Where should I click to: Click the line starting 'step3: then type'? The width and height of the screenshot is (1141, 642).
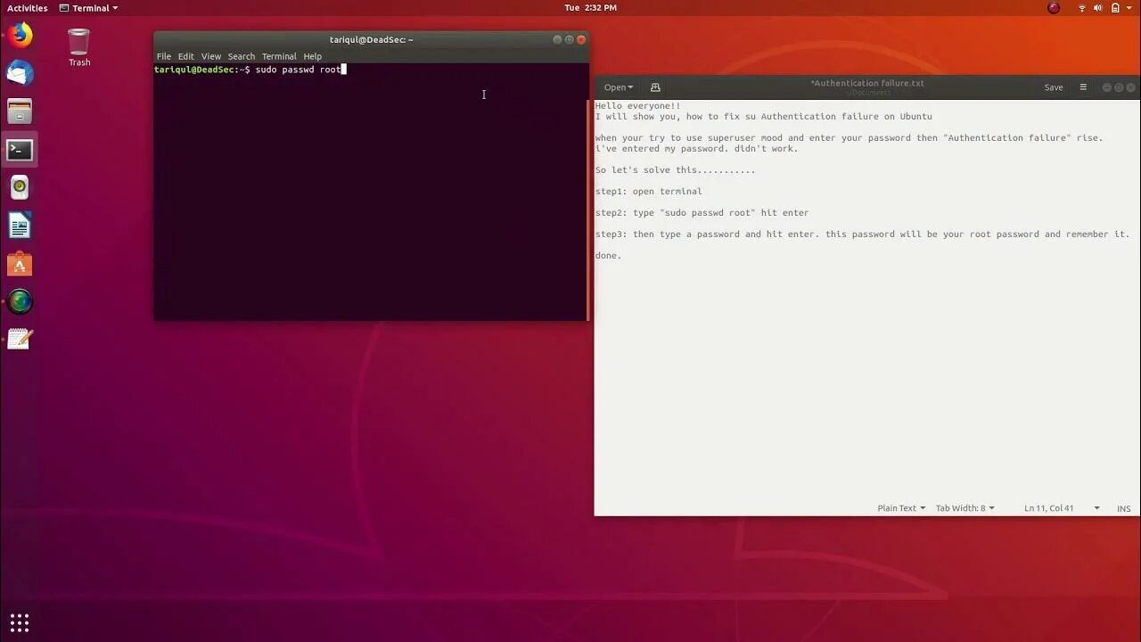click(862, 235)
